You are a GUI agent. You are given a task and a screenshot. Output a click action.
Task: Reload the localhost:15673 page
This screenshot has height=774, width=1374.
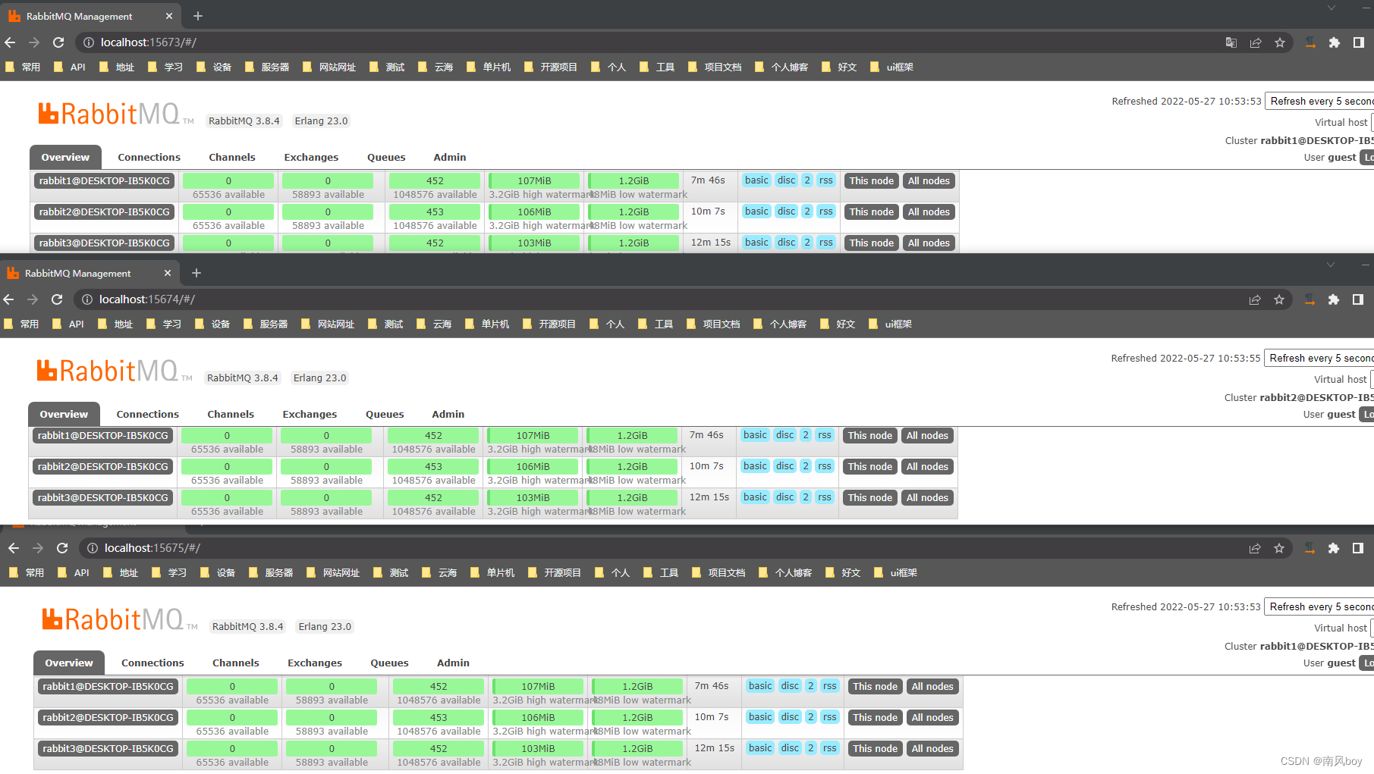[x=58, y=42]
